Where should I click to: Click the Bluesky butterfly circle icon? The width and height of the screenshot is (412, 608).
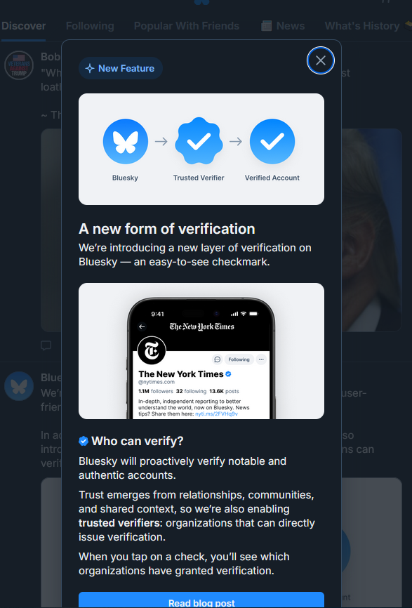tap(125, 142)
